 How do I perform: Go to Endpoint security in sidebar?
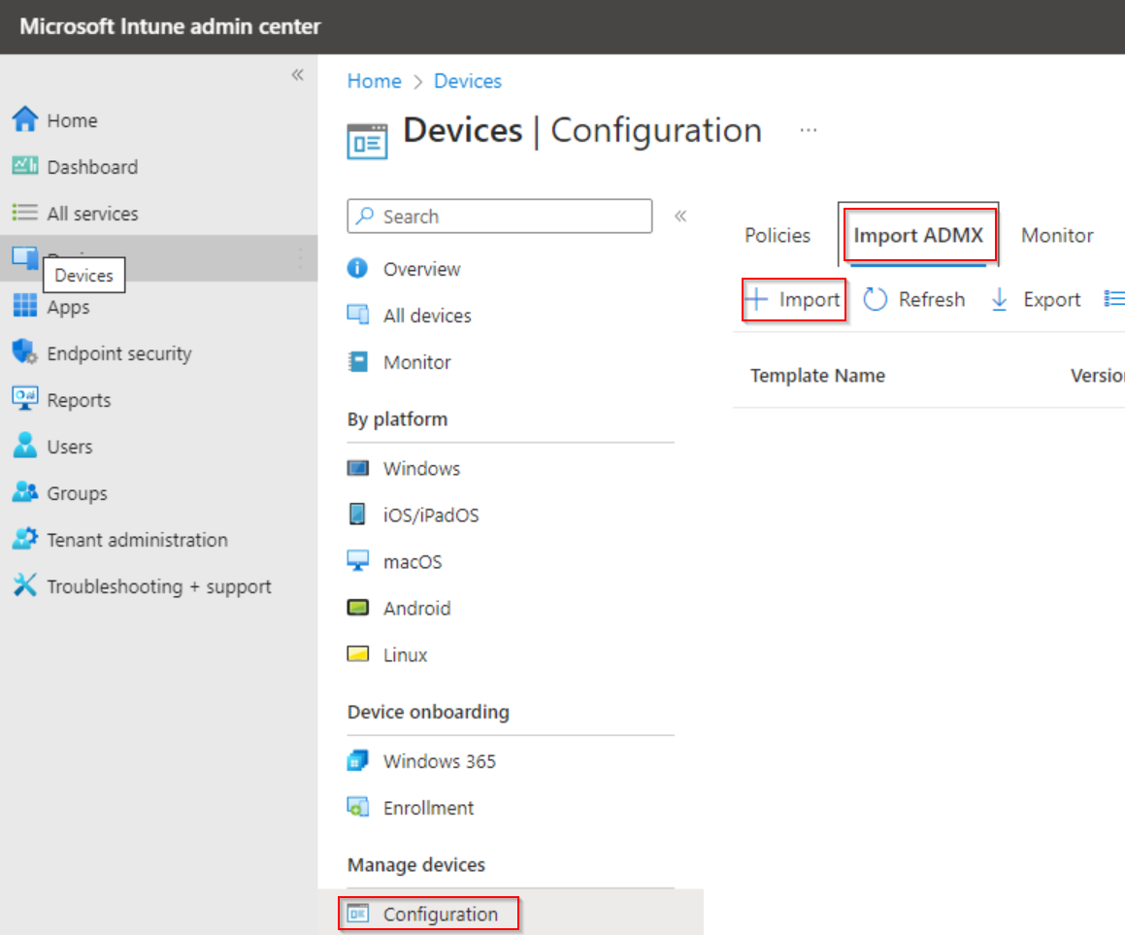point(119,353)
